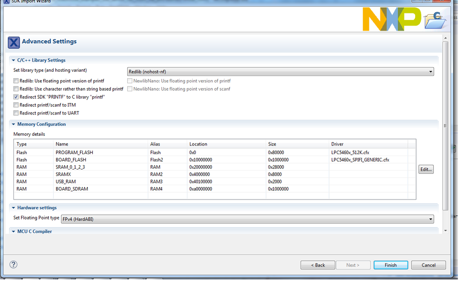
Task: Enable Redlib character rather than string printf
Action: [16, 89]
